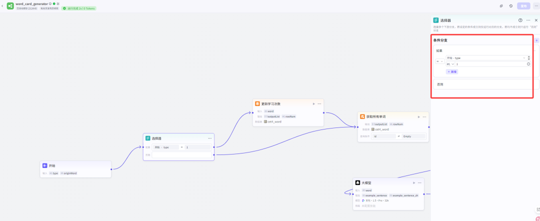This screenshot has height=221, width=540.
Task: Open the more menu on 选择器 canvas node
Action: tap(210, 138)
